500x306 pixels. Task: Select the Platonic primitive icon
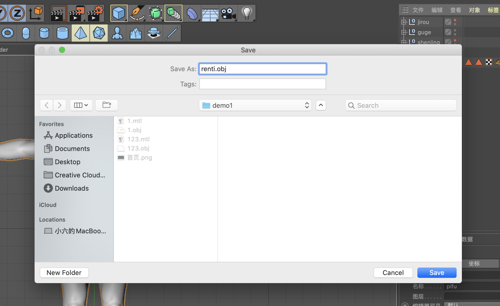coord(99,33)
